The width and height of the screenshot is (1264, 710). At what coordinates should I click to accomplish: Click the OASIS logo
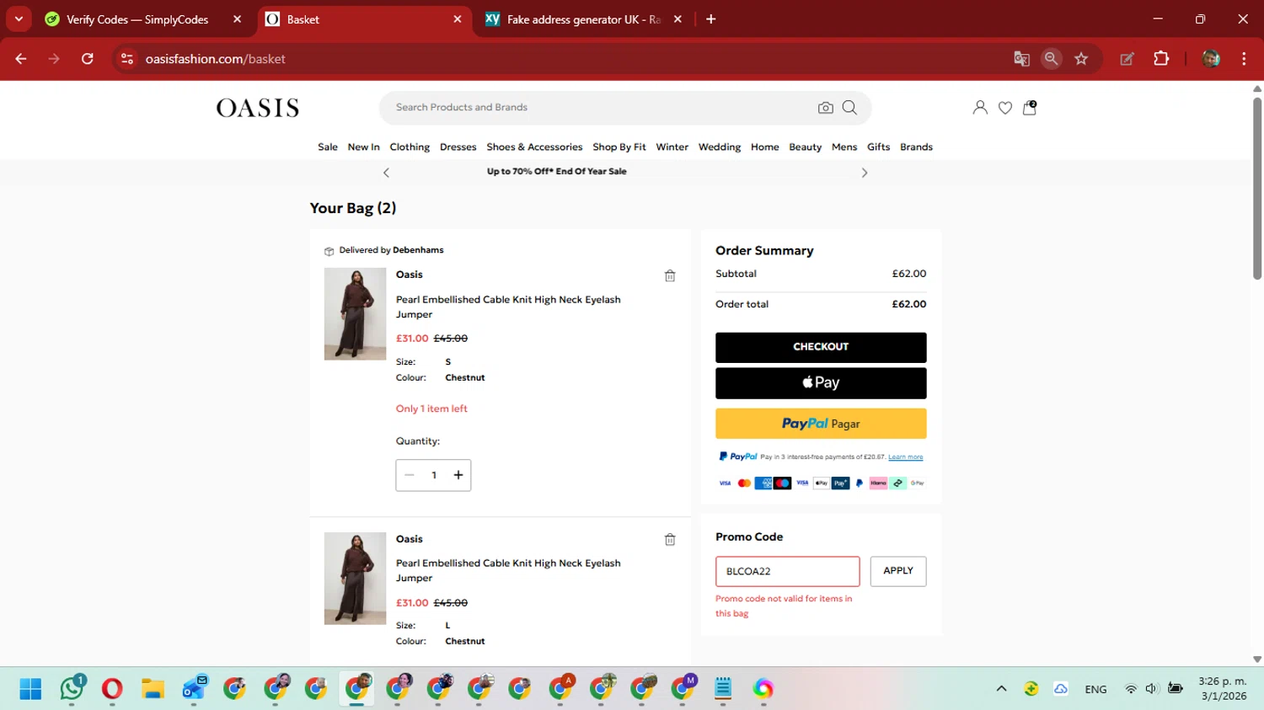[x=258, y=108]
